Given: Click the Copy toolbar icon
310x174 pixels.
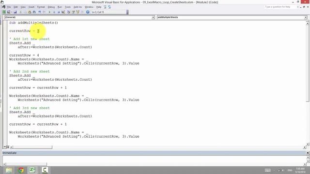Looking at the screenshot, I should 25,12.
